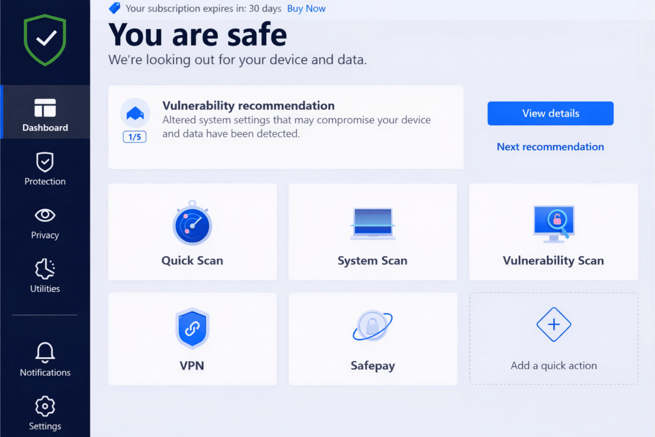Open the Next recommendation link
655x437 pixels.
(x=550, y=147)
